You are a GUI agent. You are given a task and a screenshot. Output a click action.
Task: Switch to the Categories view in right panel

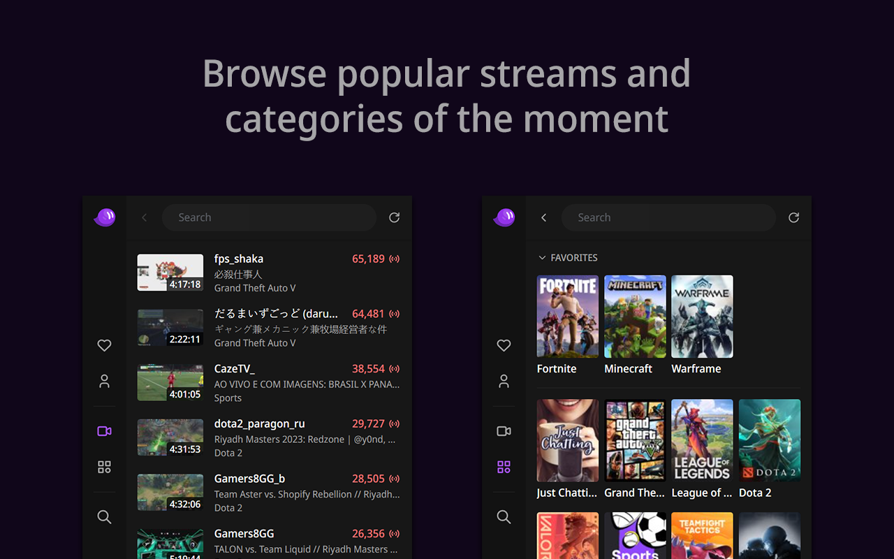(x=504, y=467)
